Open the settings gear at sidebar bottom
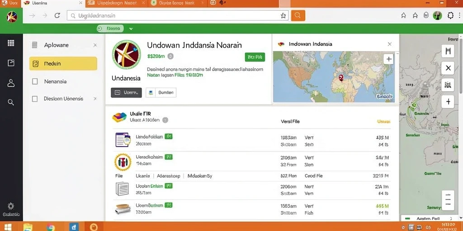This screenshot has width=463, height=231. [x=11, y=206]
